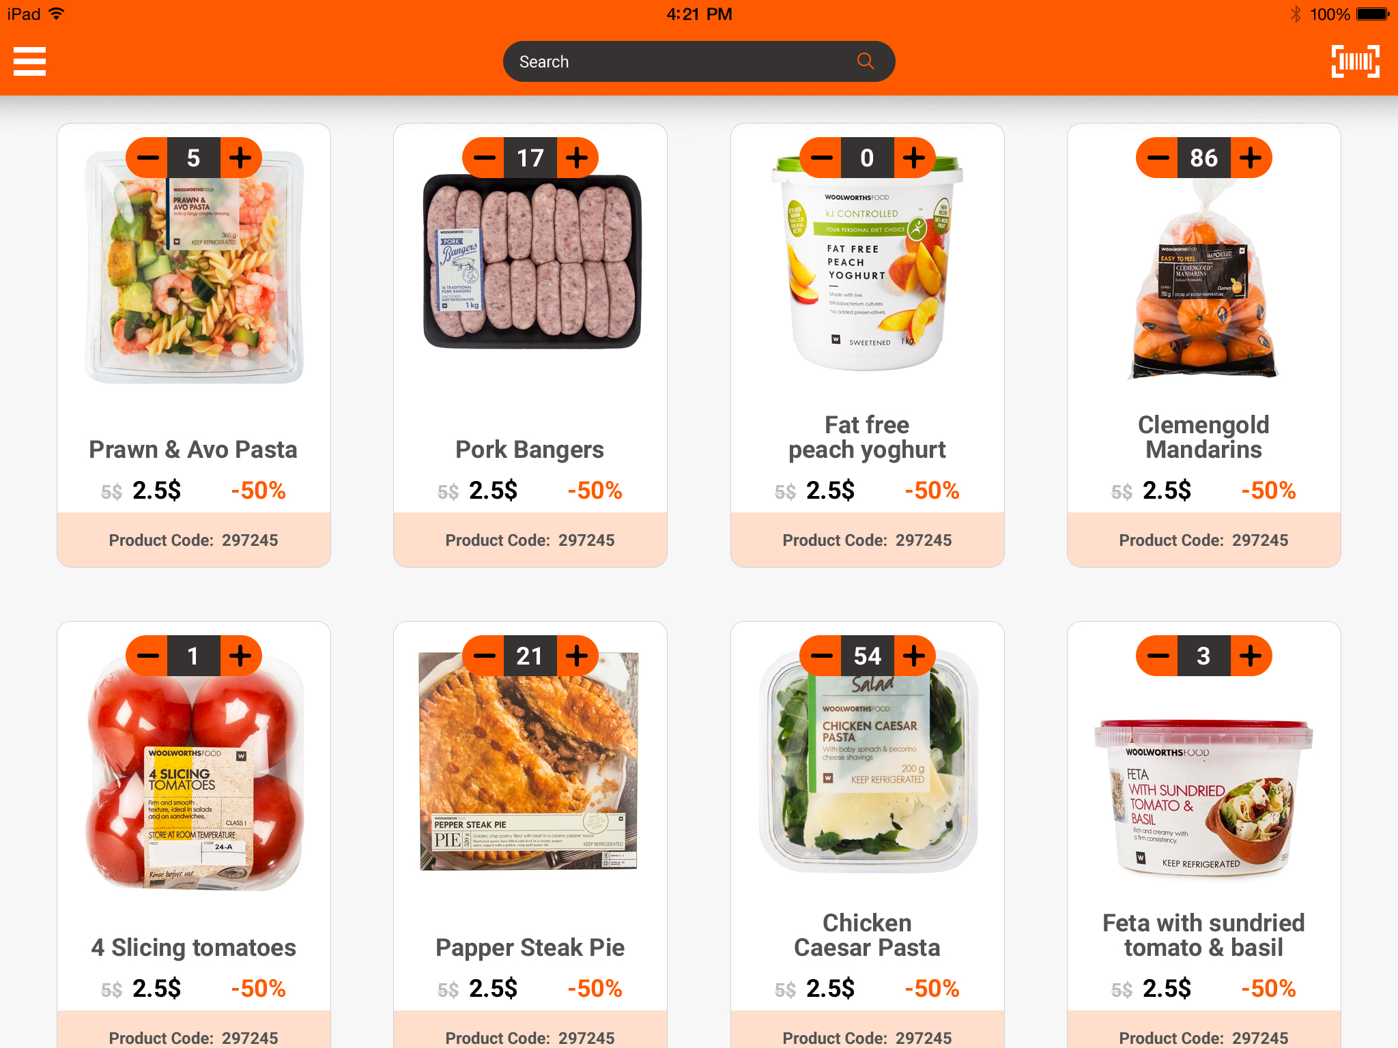Add one Fat free peach yoghurt

coord(914,158)
